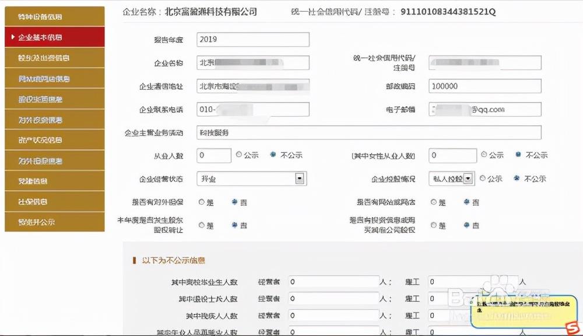This screenshot has height=336, width=583.
Task: Choose 否 for 本年度是否发生股东股权转让
Action: pos(234,225)
